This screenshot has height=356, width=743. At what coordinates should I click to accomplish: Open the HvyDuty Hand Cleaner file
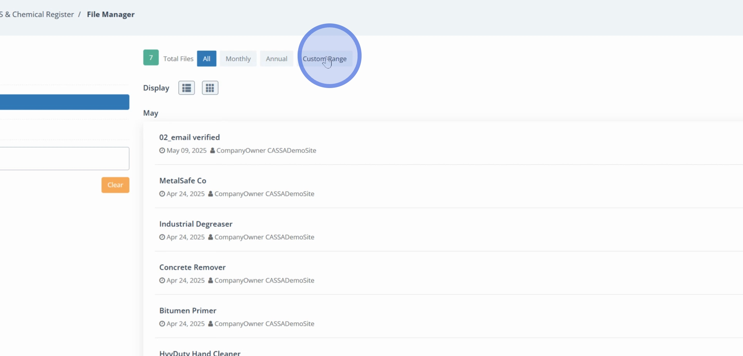pos(200,353)
